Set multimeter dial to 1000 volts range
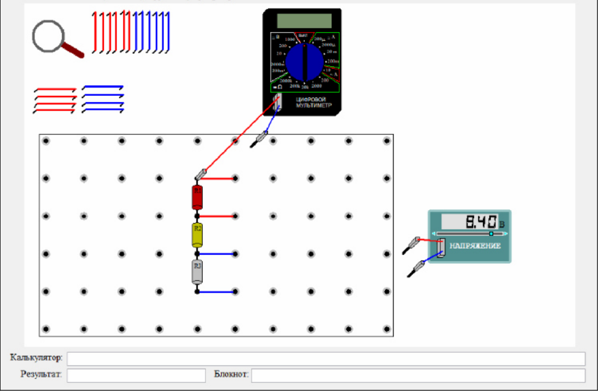Image resolution: width=598 pixels, height=391 pixels. (290, 39)
